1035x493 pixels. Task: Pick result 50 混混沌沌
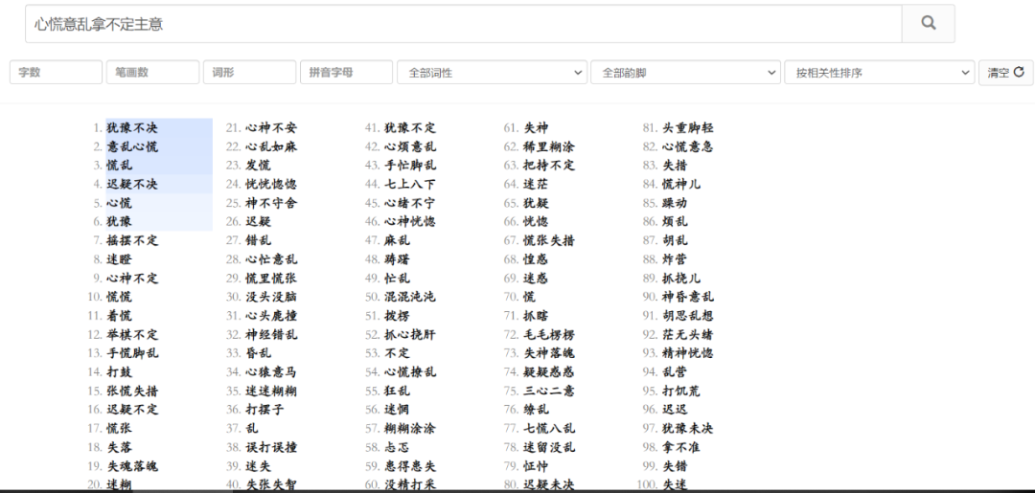tap(410, 297)
